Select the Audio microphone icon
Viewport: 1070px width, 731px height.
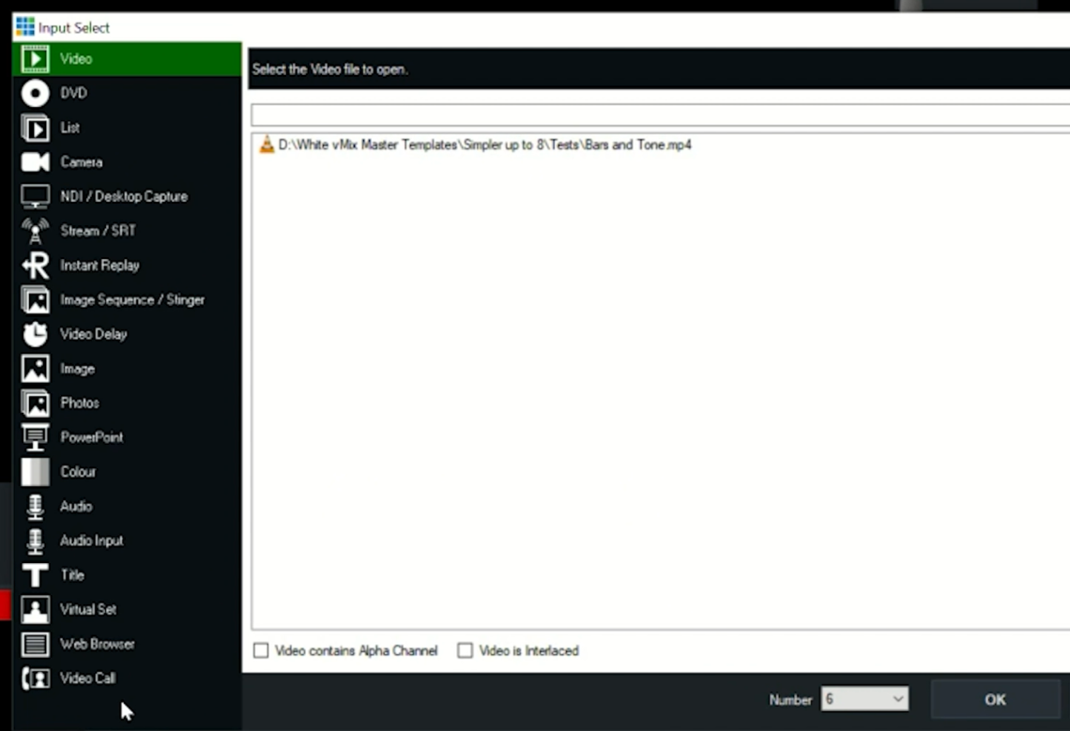tap(35, 507)
